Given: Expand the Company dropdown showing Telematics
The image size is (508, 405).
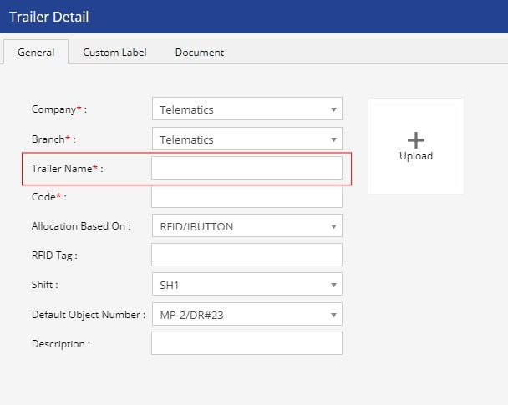Looking at the screenshot, I should [x=246, y=109].
